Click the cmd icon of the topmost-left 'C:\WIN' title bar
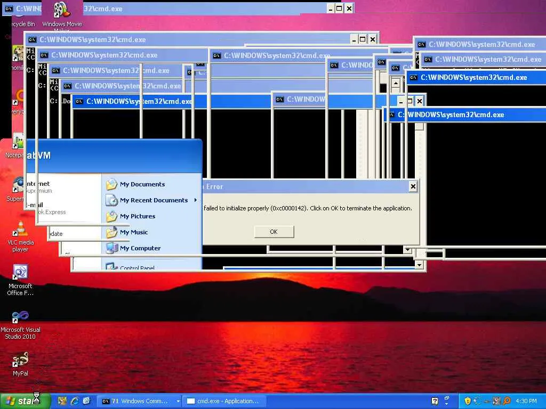This screenshot has height=409, width=546. [x=9, y=9]
